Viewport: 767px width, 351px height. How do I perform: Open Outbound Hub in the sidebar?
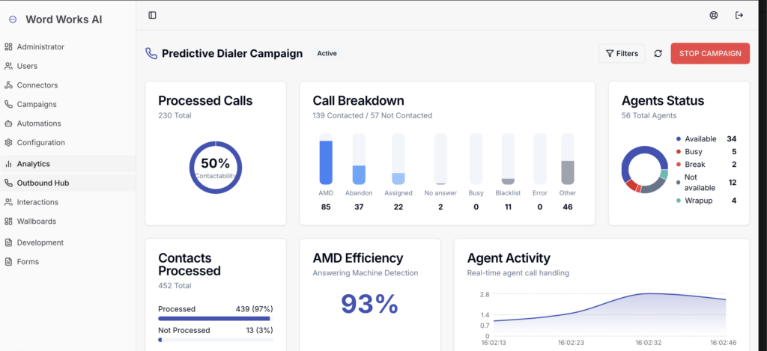(43, 183)
